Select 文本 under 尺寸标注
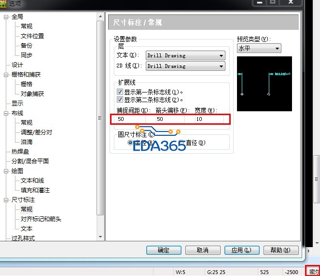Screen dimensions: 320x276 tap(27, 229)
